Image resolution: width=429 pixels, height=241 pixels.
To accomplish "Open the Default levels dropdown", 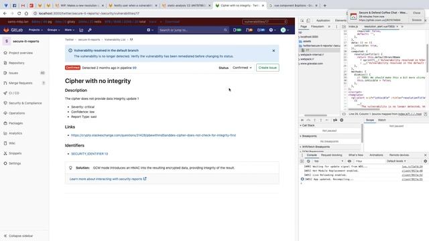I will point(396,161).
